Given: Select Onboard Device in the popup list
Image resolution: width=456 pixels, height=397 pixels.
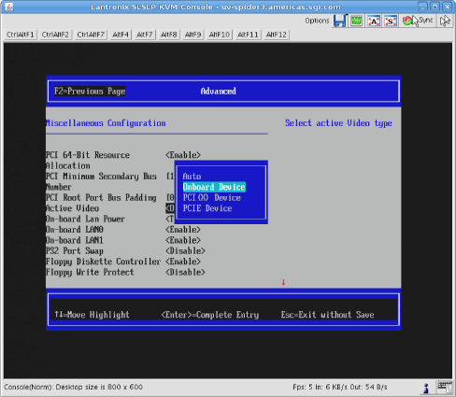Looking at the screenshot, I should pos(214,187).
